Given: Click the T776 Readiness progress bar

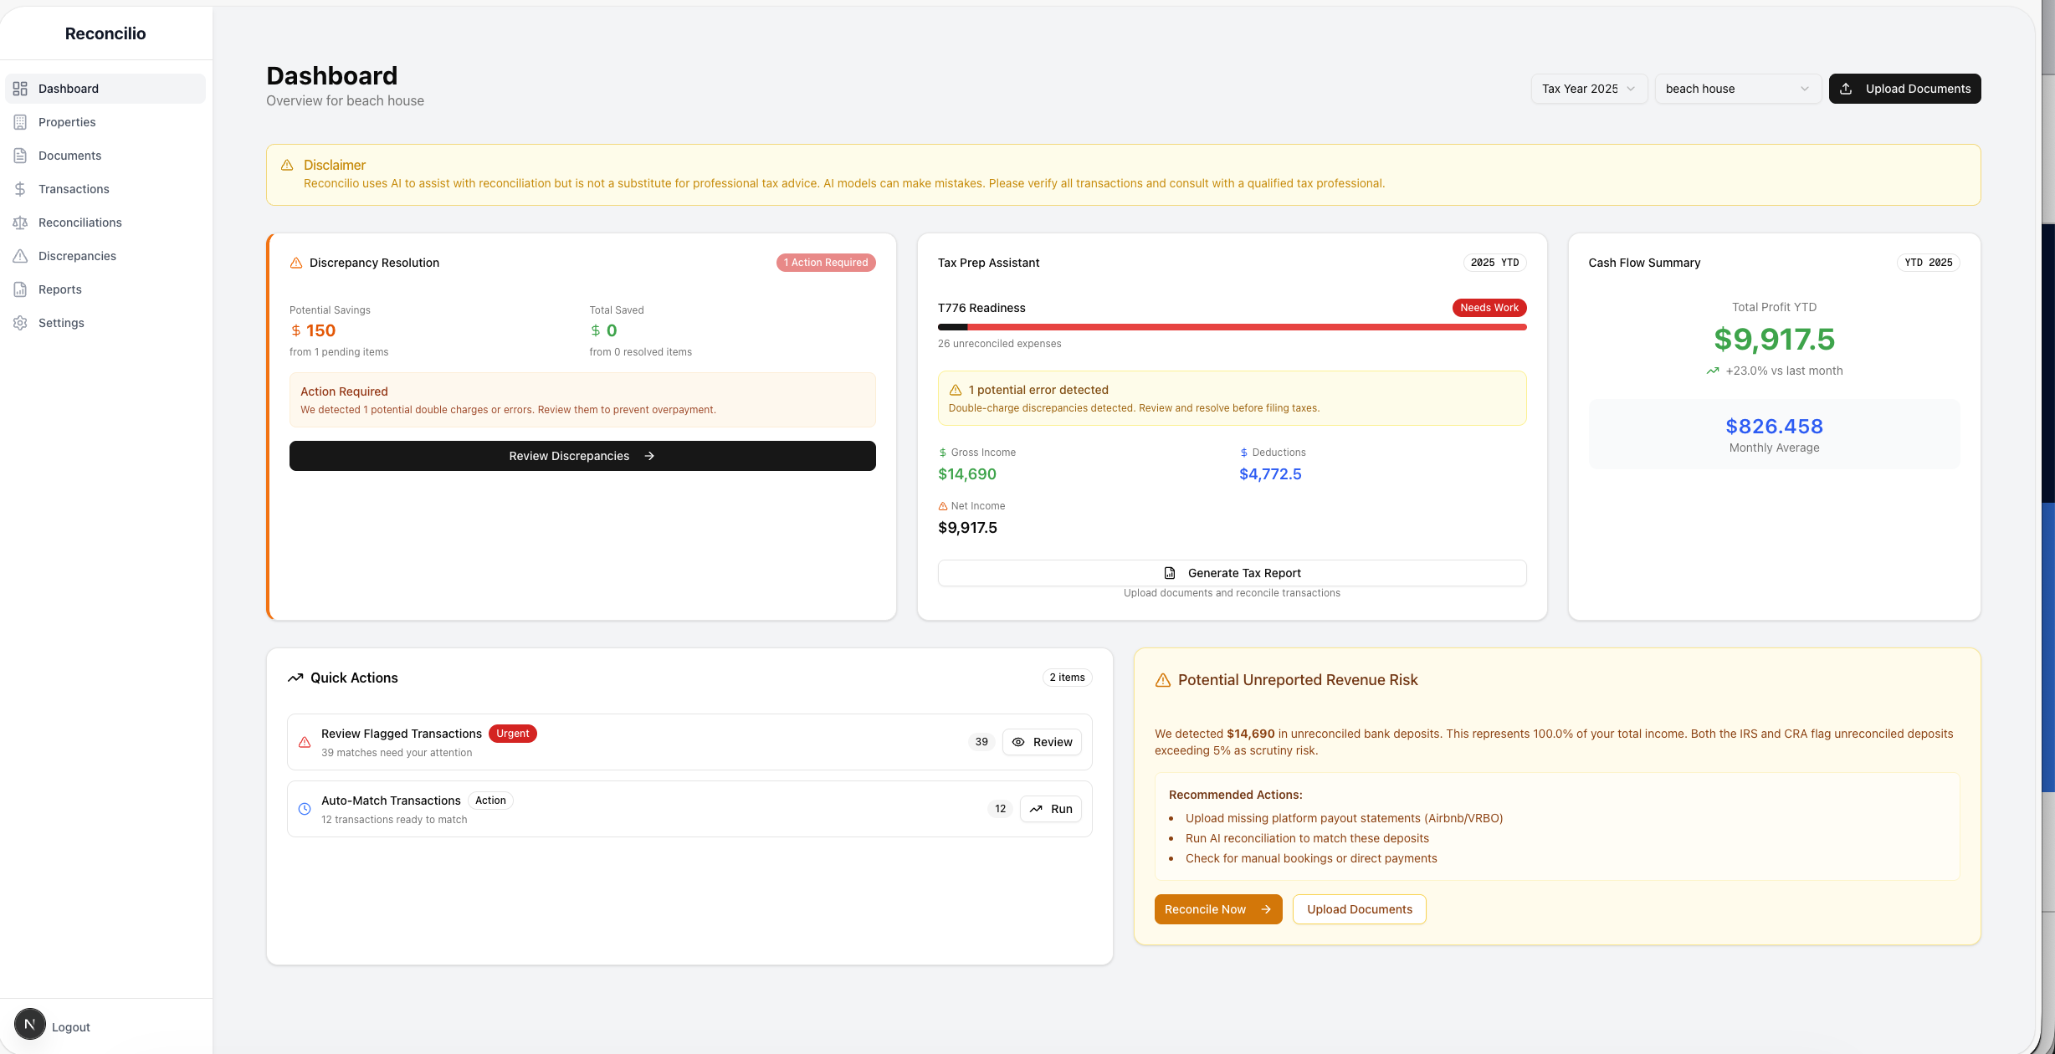Looking at the screenshot, I should point(1232,327).
